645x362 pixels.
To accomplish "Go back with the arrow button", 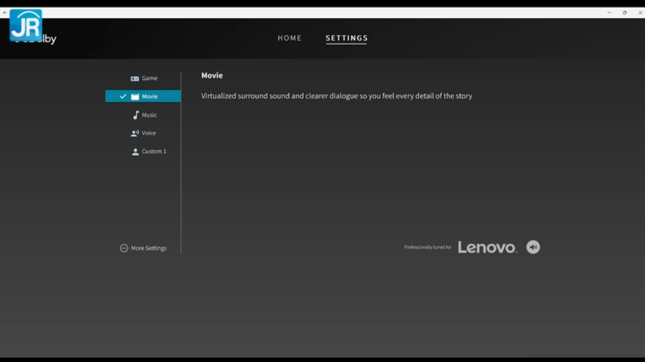I will click(x=5, y=13).
